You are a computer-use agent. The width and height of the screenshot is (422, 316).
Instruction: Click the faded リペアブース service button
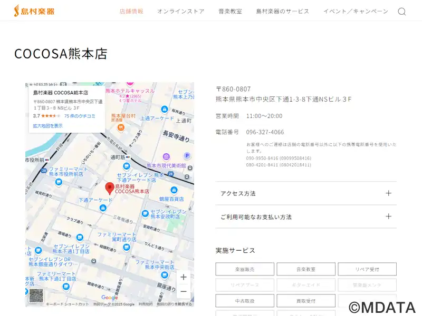click(245, 285)
